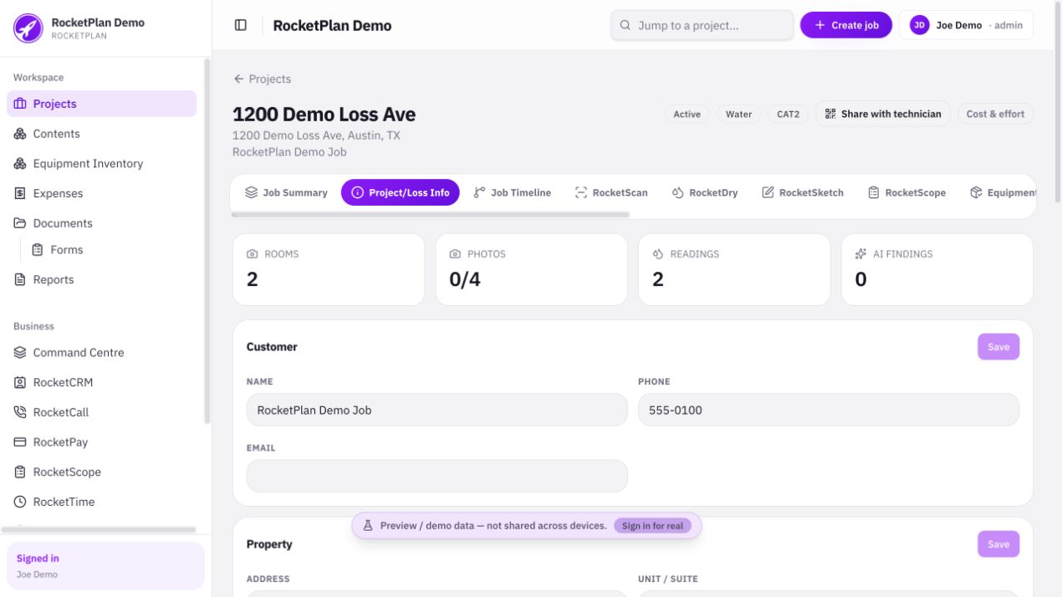
Task: Open the Reports page
Action: 101,279
